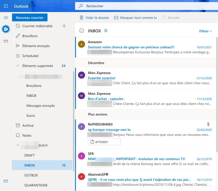Click the message list vertical scrollbar
The image size is (218, 191).
(217, 94)
